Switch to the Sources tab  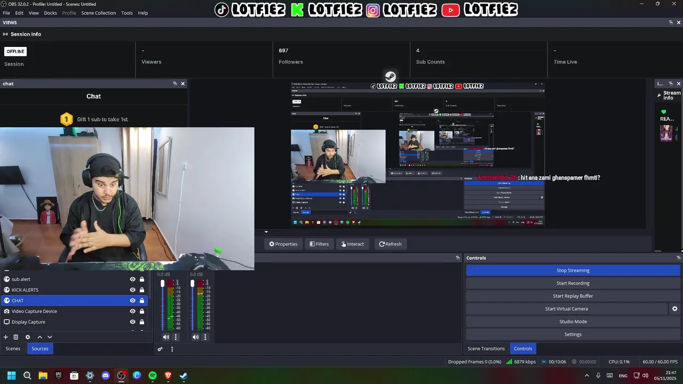pos(40,349)
